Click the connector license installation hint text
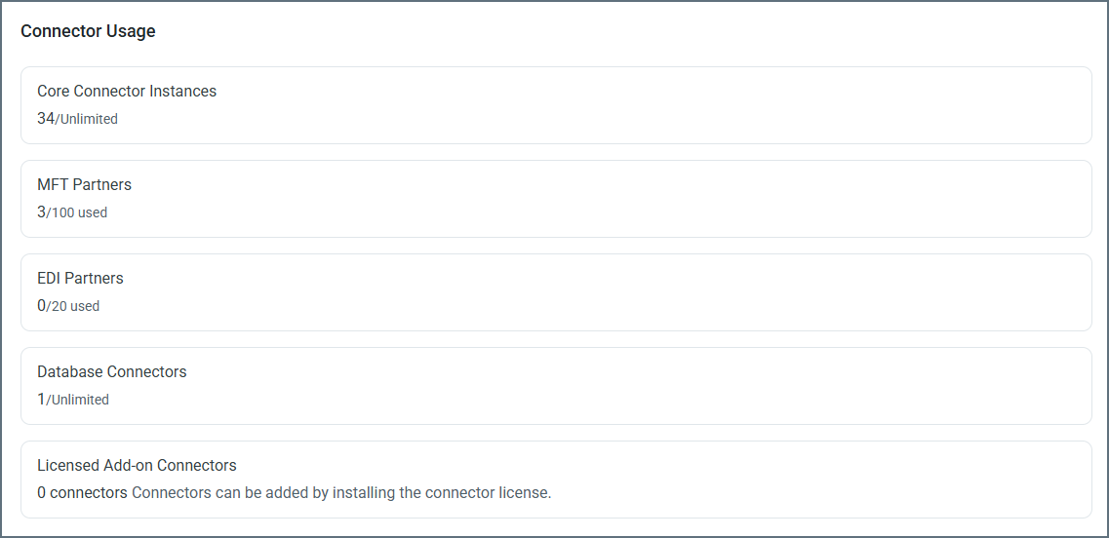This screenshot has width=1109, height=538. pyautogui.click(x=341, y=493)
